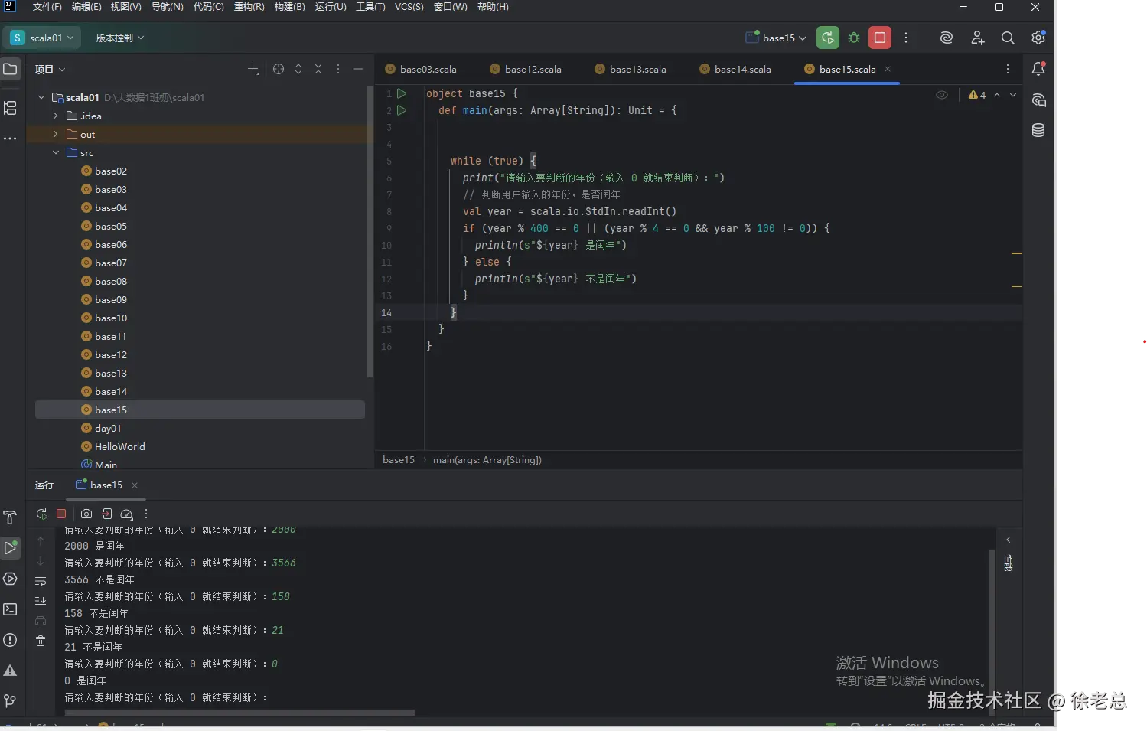Toggle soft-wrap in the run console
The width and height of the screenshot is (1147, 731).
[x=41, y=582]
